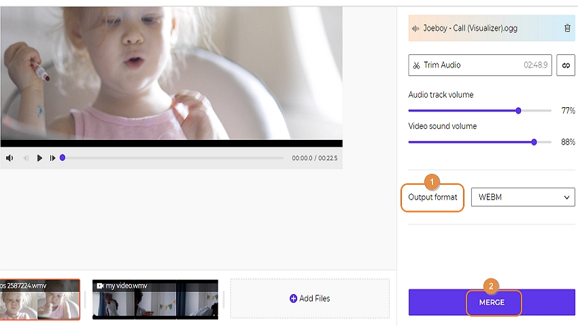This screenshot has width=578, height=326.
Task: Click the Video sound volume label
Action: [443, 126]
